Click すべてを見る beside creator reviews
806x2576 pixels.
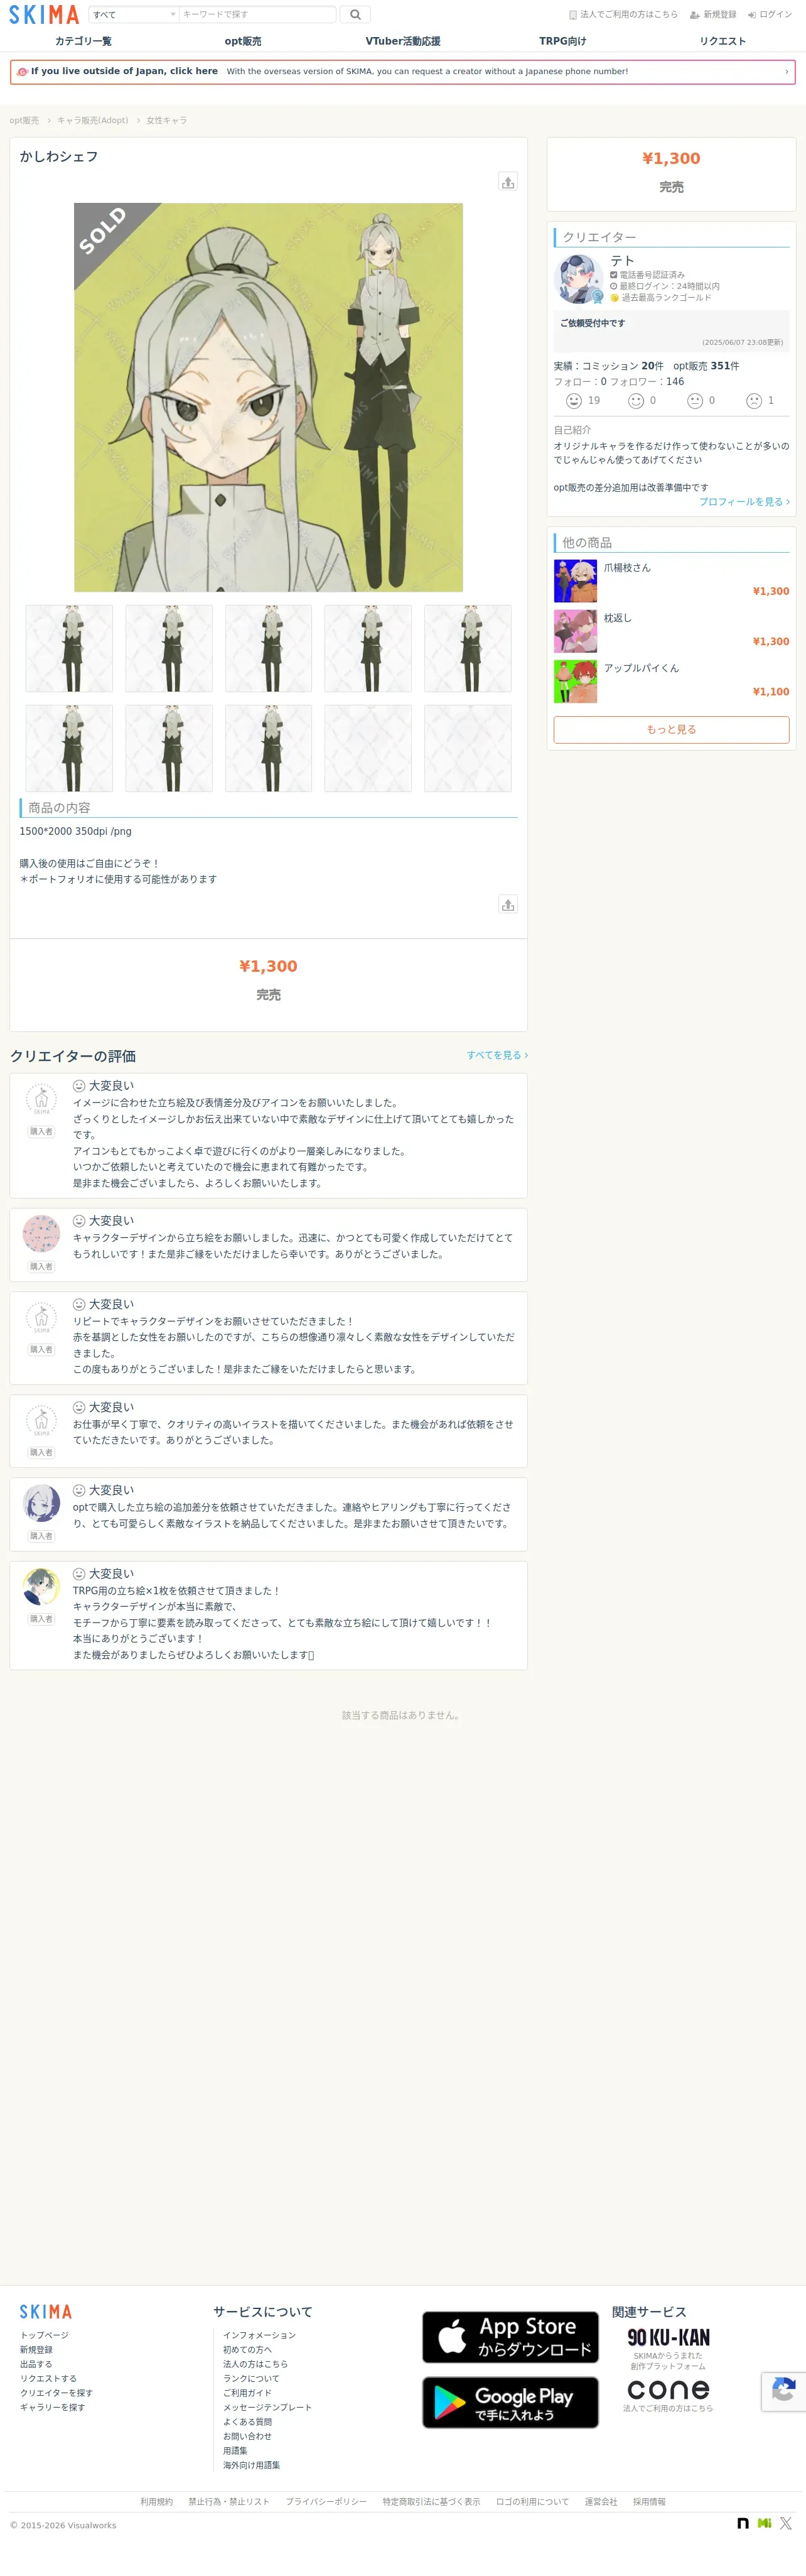pyautogui.click(x=497, y=1055)
